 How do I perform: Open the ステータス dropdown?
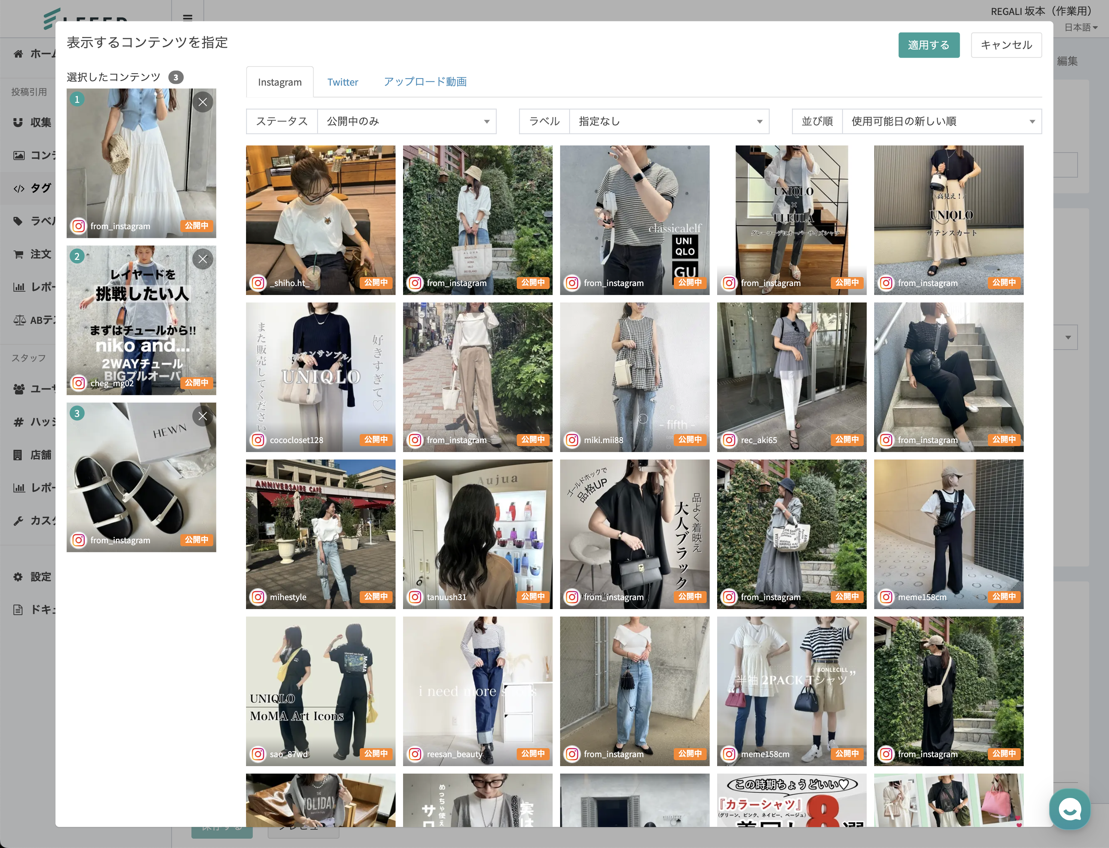coord(406,122)
